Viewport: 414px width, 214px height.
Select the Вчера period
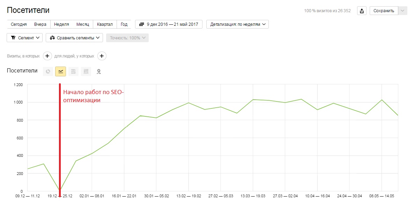(40, 24)
